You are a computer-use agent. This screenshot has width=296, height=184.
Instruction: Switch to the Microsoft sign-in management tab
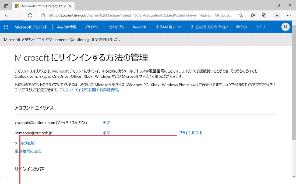coord(43,6)
